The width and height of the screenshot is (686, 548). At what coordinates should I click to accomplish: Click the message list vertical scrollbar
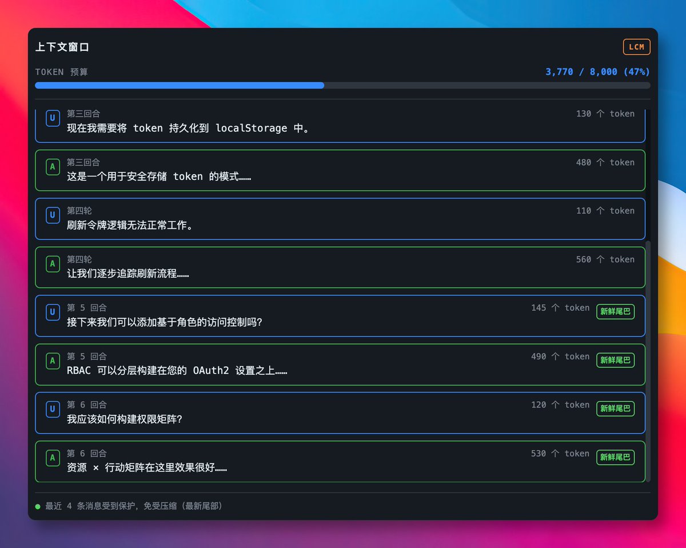[x=648, y=360]
